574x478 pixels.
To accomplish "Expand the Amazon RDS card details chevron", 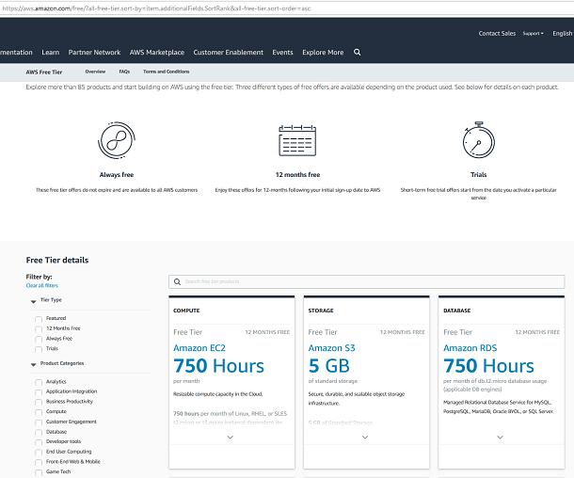I will coord(500,437).
